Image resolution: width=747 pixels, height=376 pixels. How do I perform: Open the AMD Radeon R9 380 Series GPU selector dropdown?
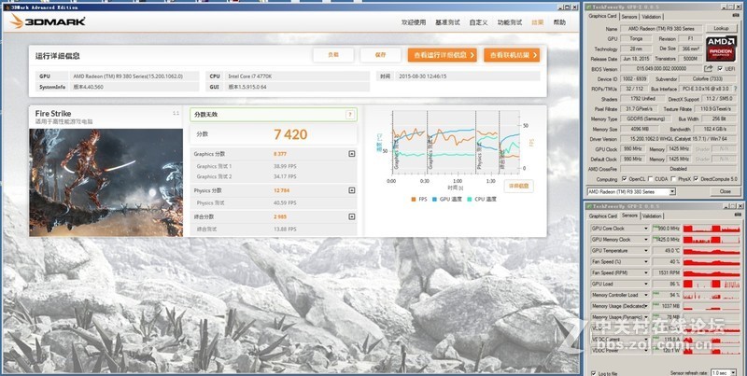[x=672, y=192]
